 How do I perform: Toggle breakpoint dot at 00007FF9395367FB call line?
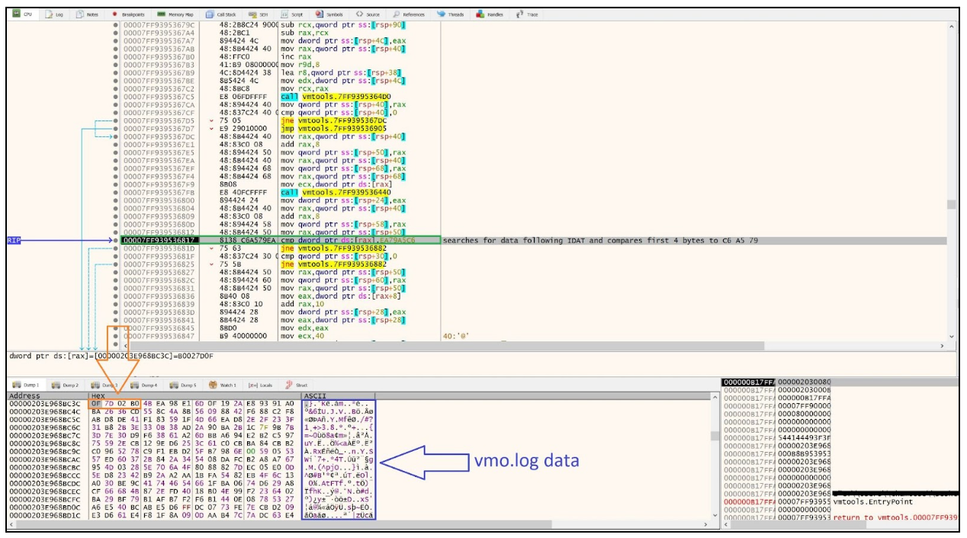(116, 192)
